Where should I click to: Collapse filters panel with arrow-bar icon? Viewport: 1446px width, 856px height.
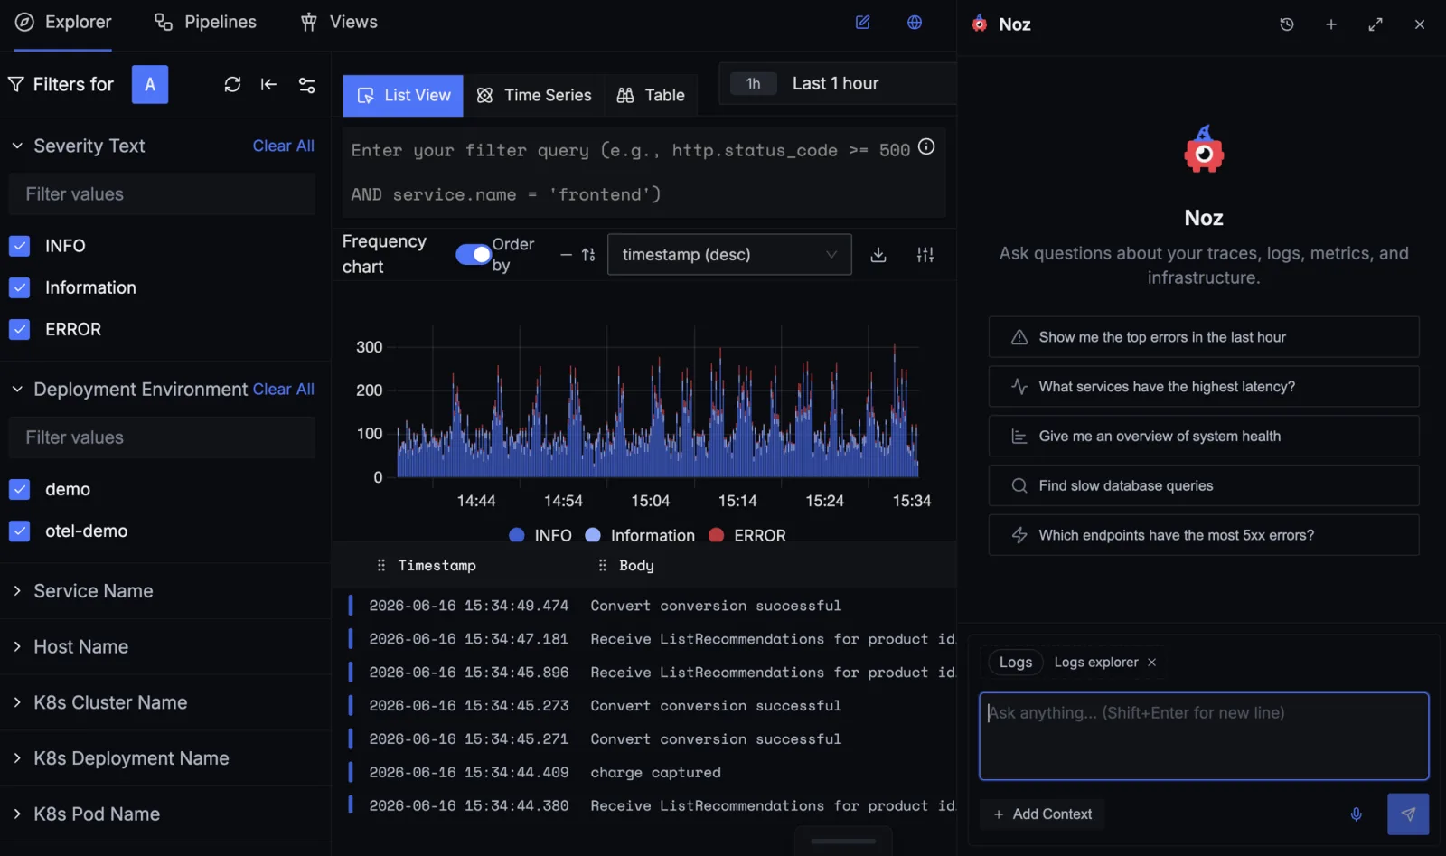(x=268, y=84)
